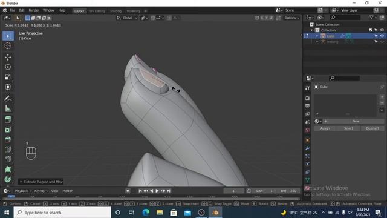Open the Particle properties tab
The width and height of the screenshot is (387, 218).
pyautogui.click(x=307, y=156)
